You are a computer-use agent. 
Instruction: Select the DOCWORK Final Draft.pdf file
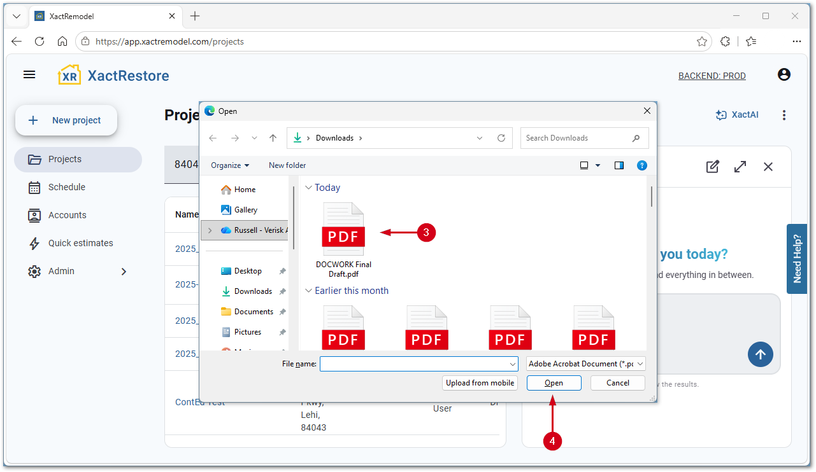click(343, 240)
